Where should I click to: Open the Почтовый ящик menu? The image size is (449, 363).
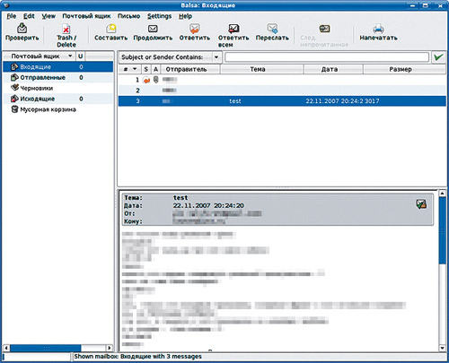[x=86, y=16]
